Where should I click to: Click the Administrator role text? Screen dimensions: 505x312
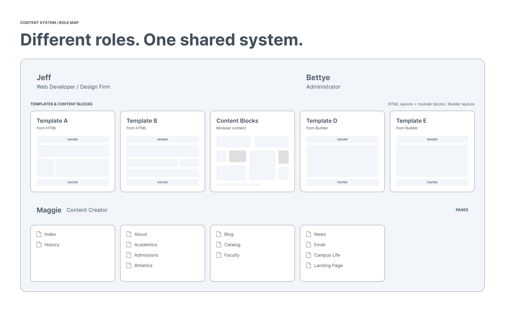click(x=323, y=87)
